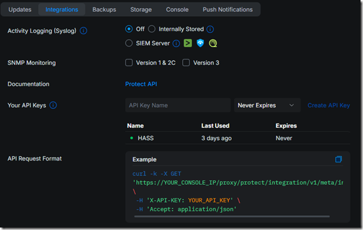Click 'Never' expires value for HASS
Screen dimensions: 363x230
coord(284,138)
